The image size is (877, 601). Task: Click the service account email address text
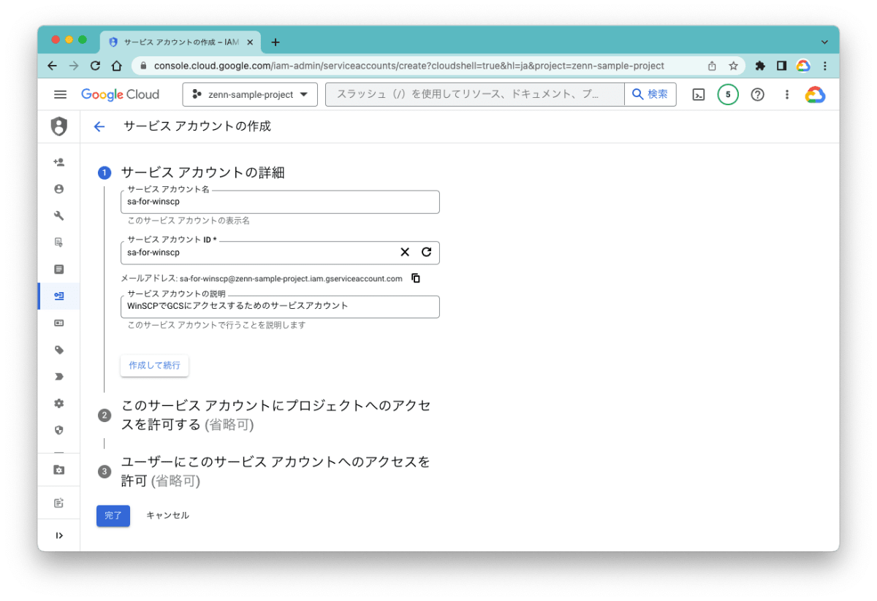tap(291, 278)
